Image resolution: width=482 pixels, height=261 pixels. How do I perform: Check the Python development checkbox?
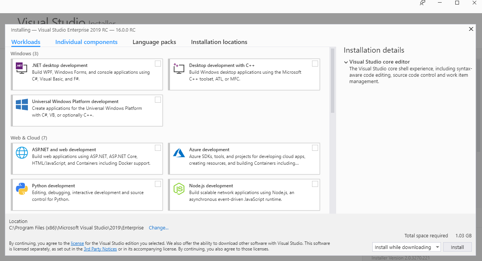click(158, 184)
